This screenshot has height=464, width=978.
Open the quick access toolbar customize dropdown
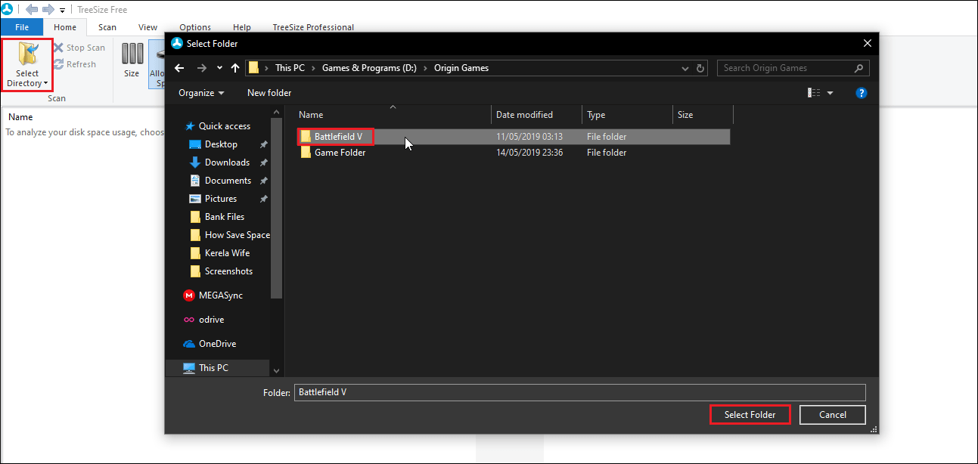pyautogui.click(x=62, y=10)
